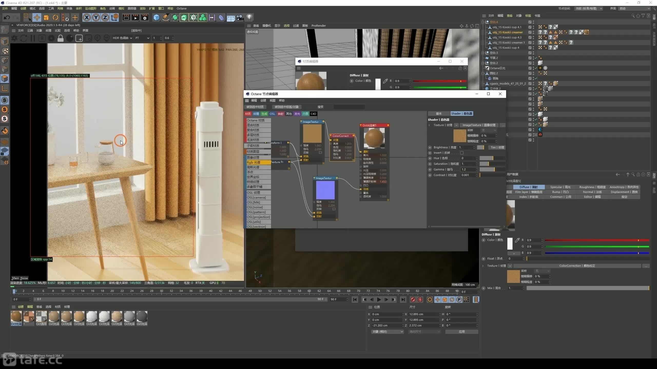Screen dimensions: 657x369
Task: Open the 对象 (相对) coordinate dropdown
Action: coord(387,332)
